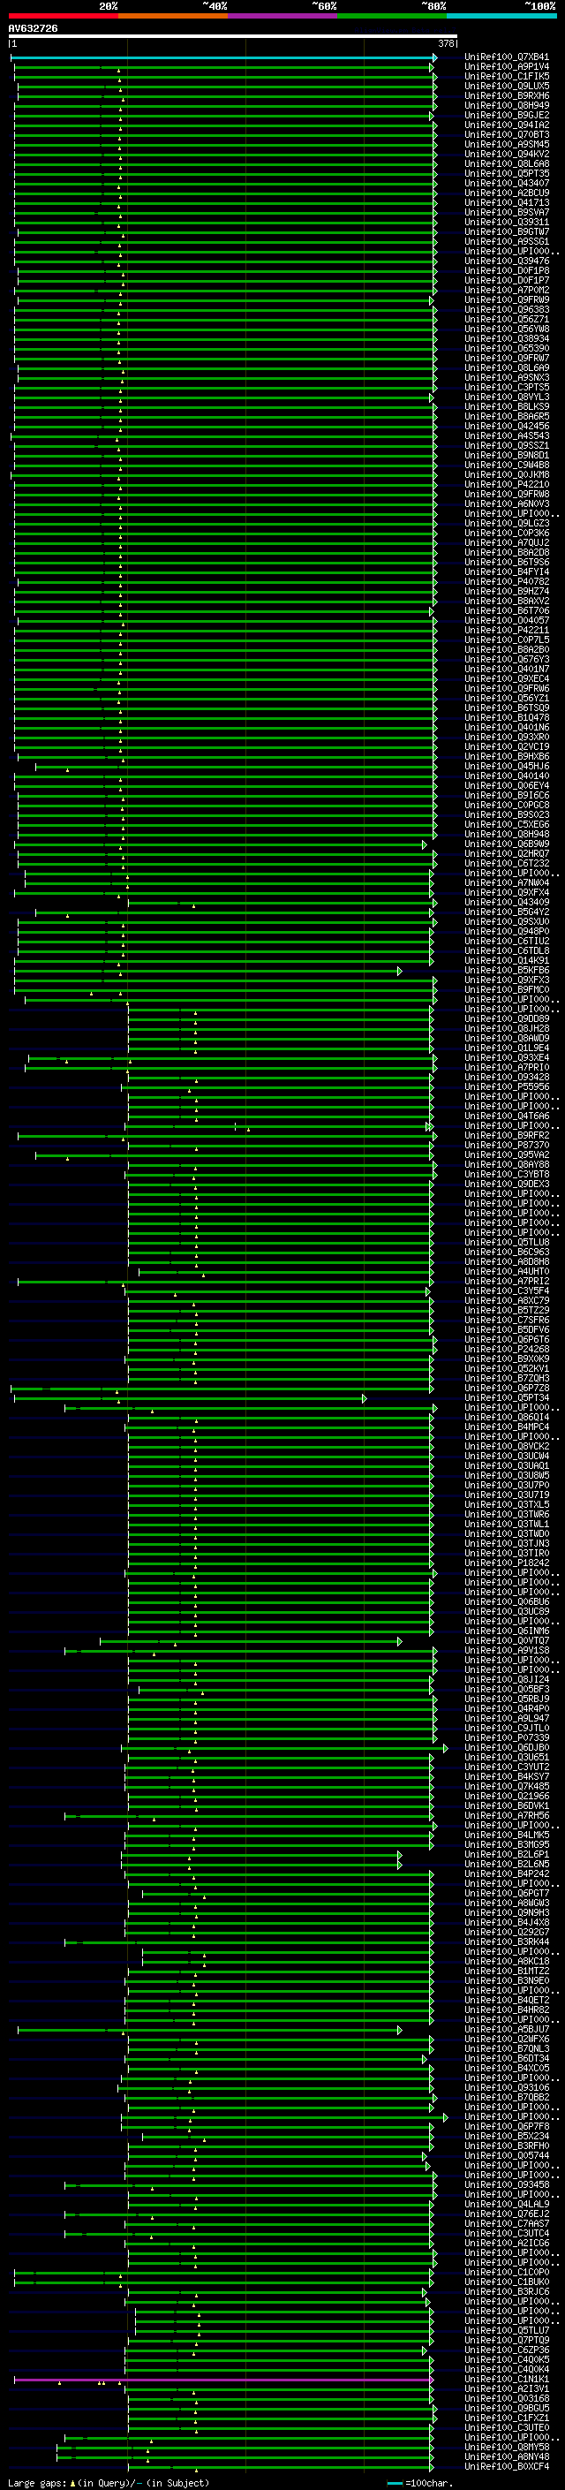The image size is (565, 2490).
Task: Open hit UniRef100_Q8MY58
Action: click(x=507, y=2448)
